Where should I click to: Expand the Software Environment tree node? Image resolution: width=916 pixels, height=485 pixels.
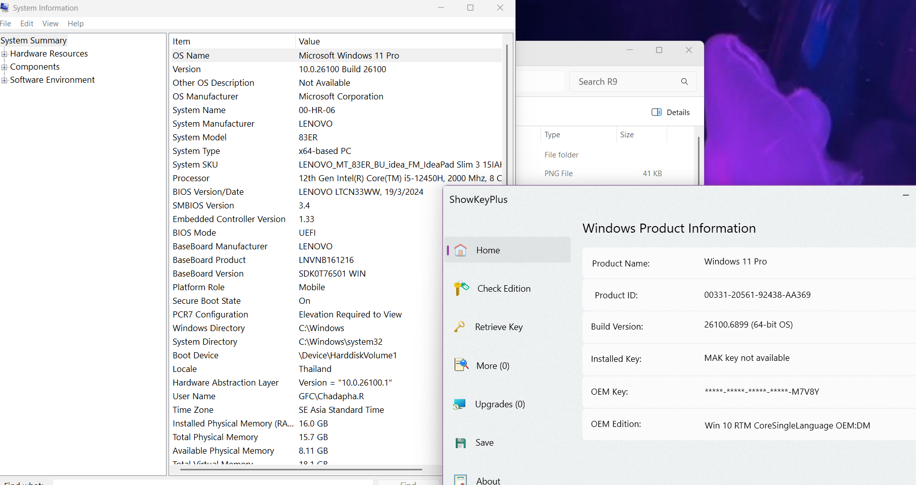(5, 80)
